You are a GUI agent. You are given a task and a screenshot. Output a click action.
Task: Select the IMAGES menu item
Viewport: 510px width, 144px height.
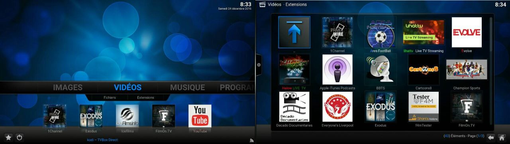coord(68,87)
